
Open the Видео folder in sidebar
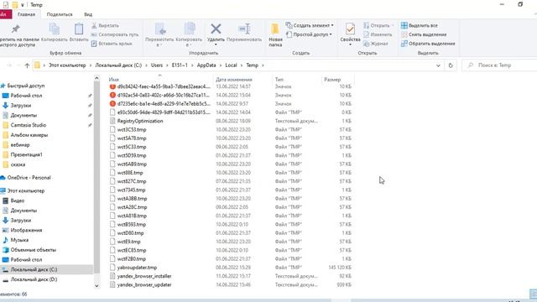(x=18, y=200)
